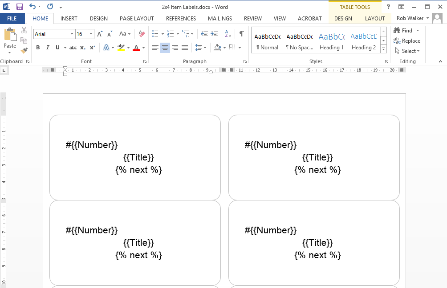This screenshot has height=288, width=447.
Task: Increase indent with the ribbon icon
Action: point(214,34)
